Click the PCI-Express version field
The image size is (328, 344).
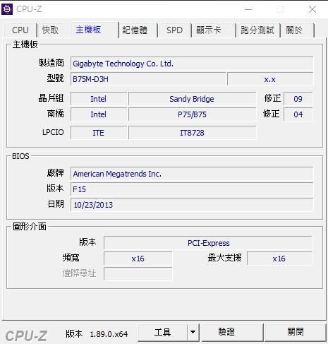(208, 243)
